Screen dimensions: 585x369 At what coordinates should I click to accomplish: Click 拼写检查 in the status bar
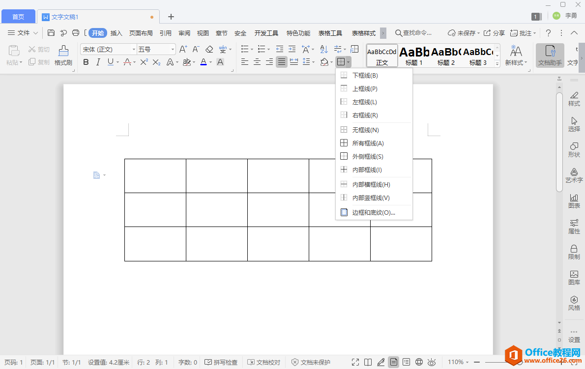[x=221, y=362]
